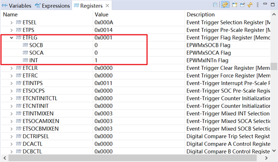Expand the ETFRC register
Viewport: 278px width, 162px height.
point(12,76)
